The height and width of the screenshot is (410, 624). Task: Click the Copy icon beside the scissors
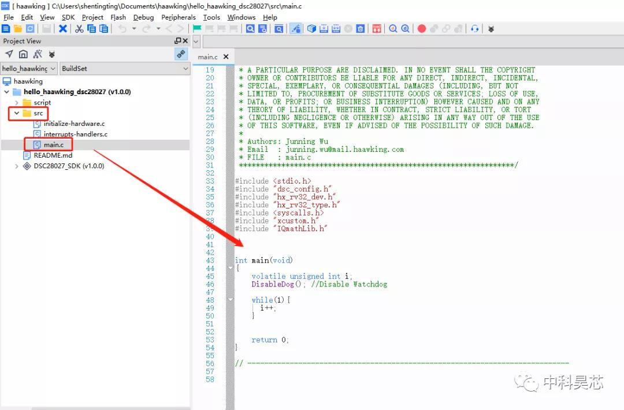click(91, 29)
